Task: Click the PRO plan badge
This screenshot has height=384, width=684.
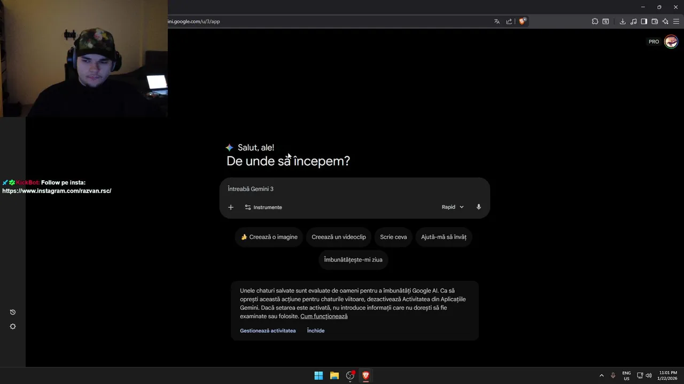Action: [x=654, y=42]
